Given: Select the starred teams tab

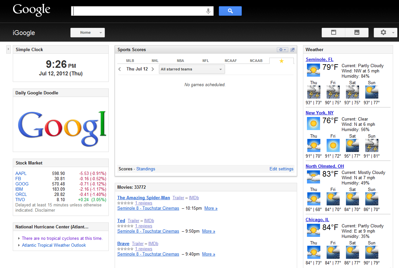Looking at the screenshot, I should pyautogui.click(x=281, y=61).
